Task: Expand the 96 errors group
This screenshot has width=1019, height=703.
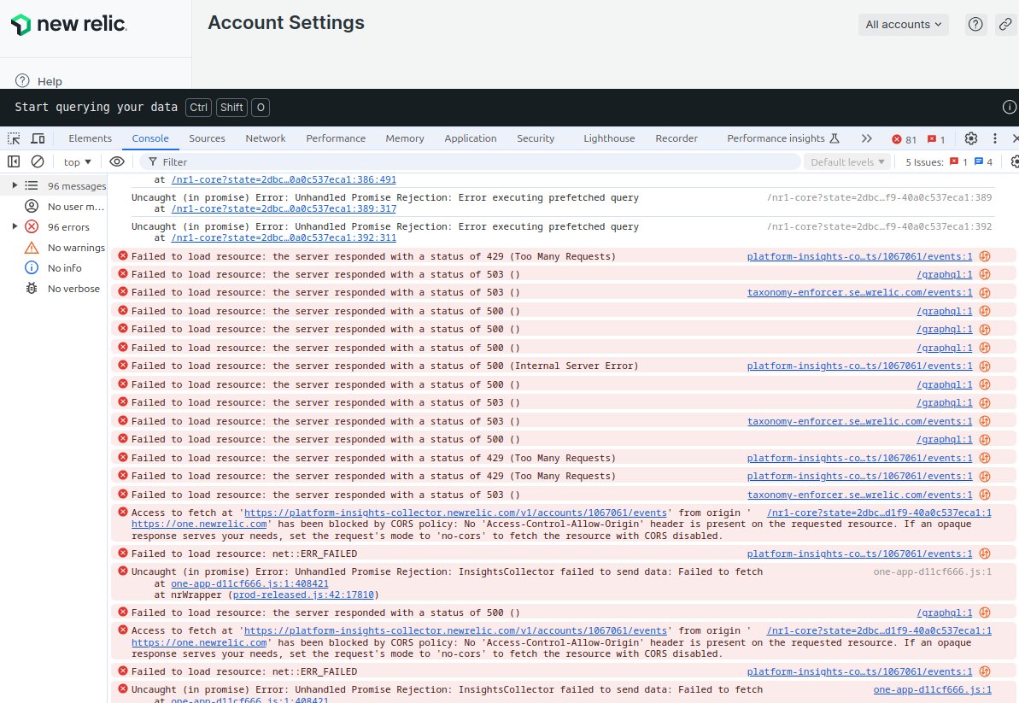Action: (x=15, y=226)
